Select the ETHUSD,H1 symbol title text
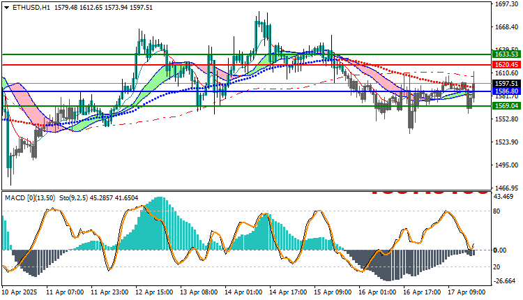523x300 pixels. coord(31,8)
